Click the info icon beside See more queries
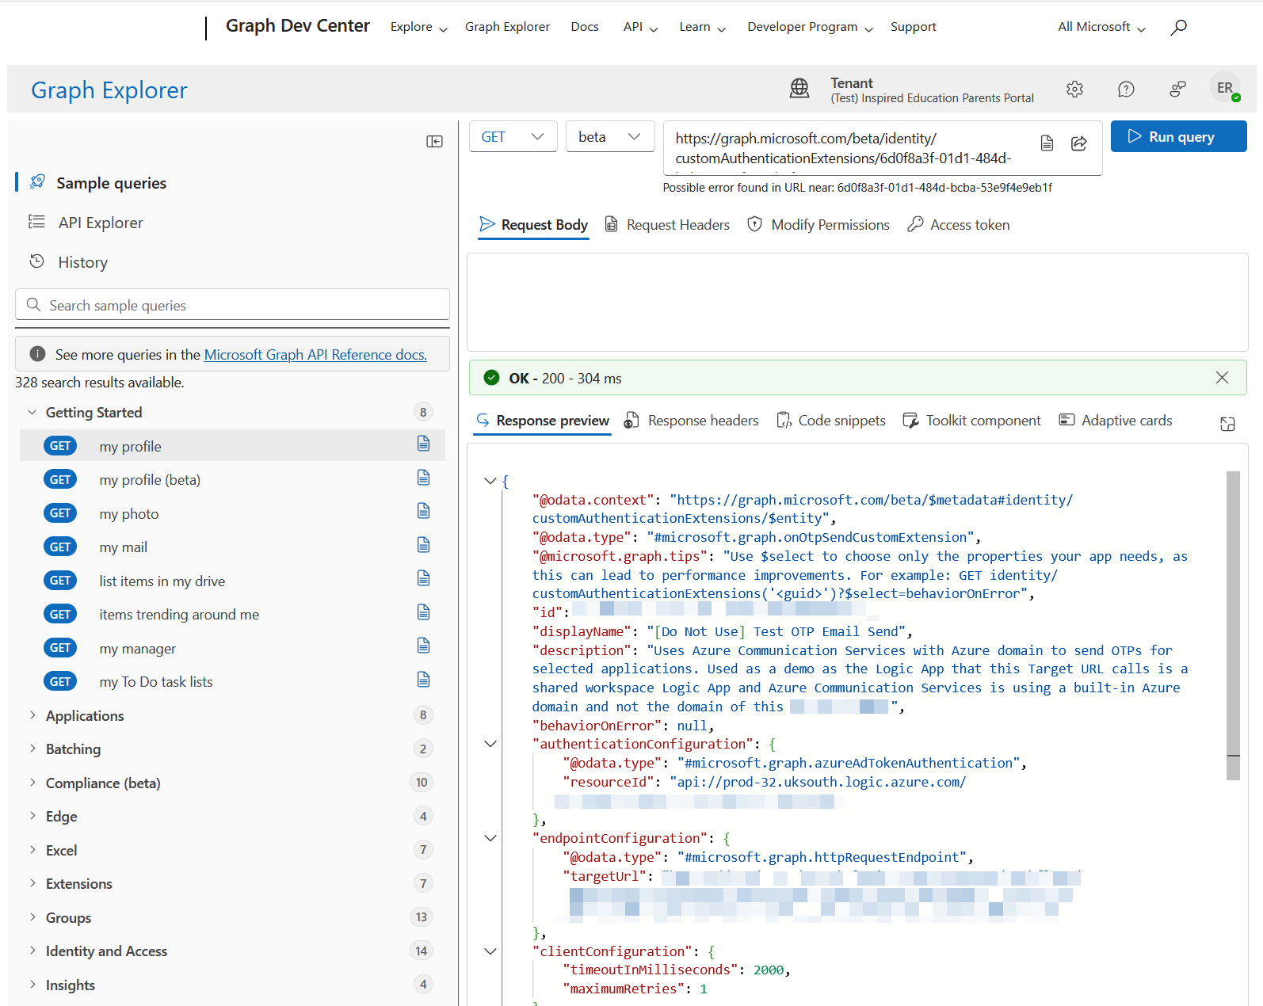 point(37,354)
